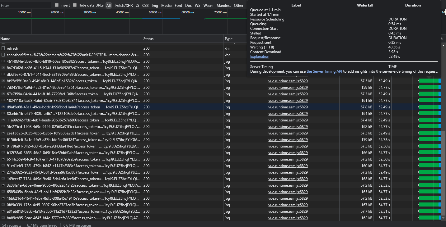The height and width of the screenshot is (227, 446).
Task: Focus the Filter text box
Action: (x=26, y=5)
